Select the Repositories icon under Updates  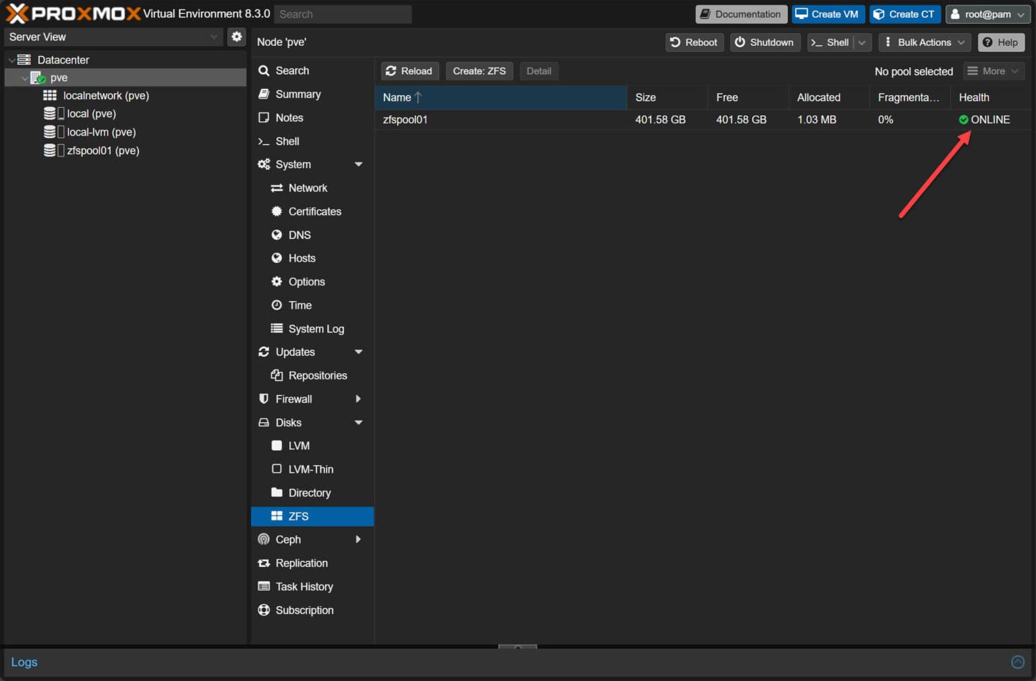[277, 375]
